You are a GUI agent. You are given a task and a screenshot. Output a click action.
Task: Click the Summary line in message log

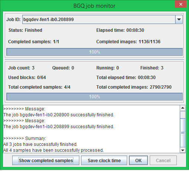point(25,138)
